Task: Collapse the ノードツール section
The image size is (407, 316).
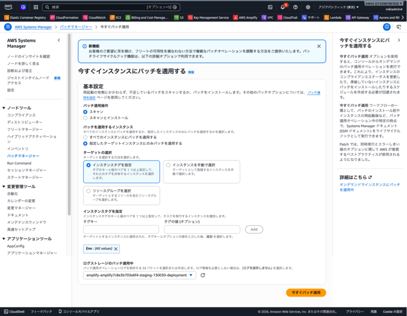Action: (4, 108)
